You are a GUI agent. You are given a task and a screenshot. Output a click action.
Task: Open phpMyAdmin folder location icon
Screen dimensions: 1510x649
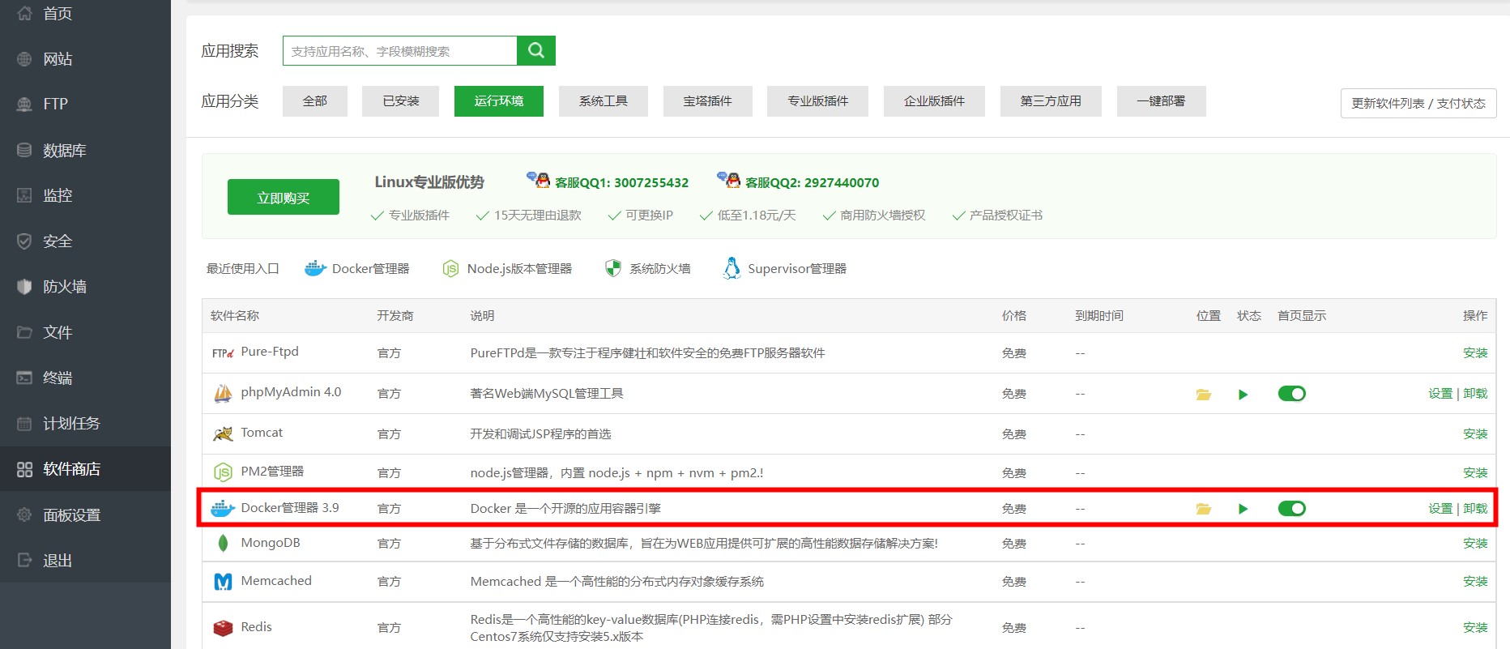(x=1204, y=395)
